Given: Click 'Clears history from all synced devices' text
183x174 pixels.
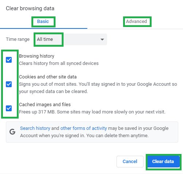Looking at the screenshot, I should tap(59, 63).
